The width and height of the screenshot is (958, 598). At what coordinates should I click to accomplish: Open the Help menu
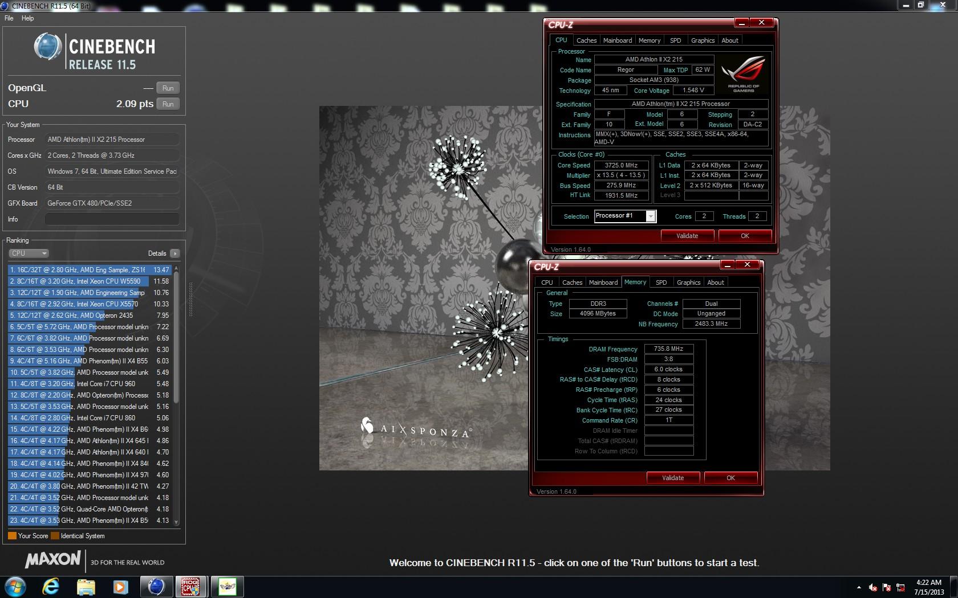pos(27,18)
